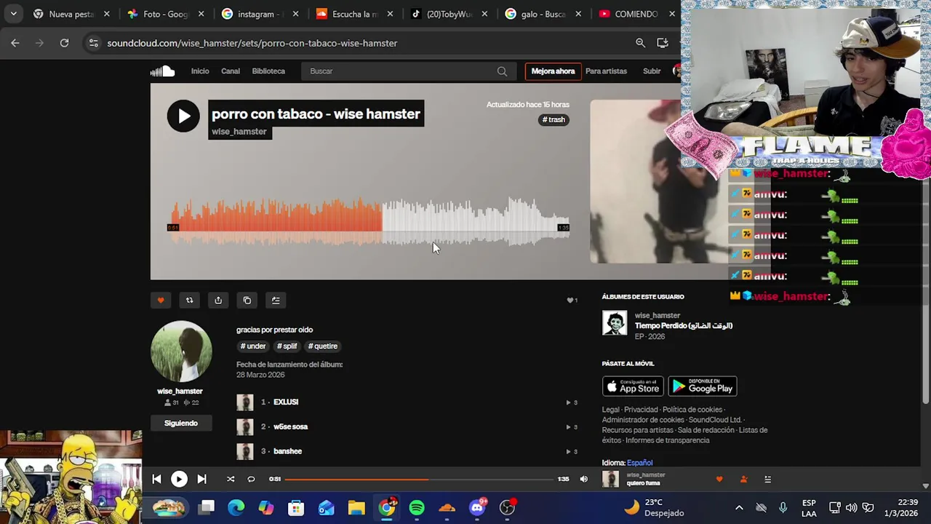Open wise_hamster artist name under title
The height and width of the screenshot is (524, 931).
[x=239, y=132]
